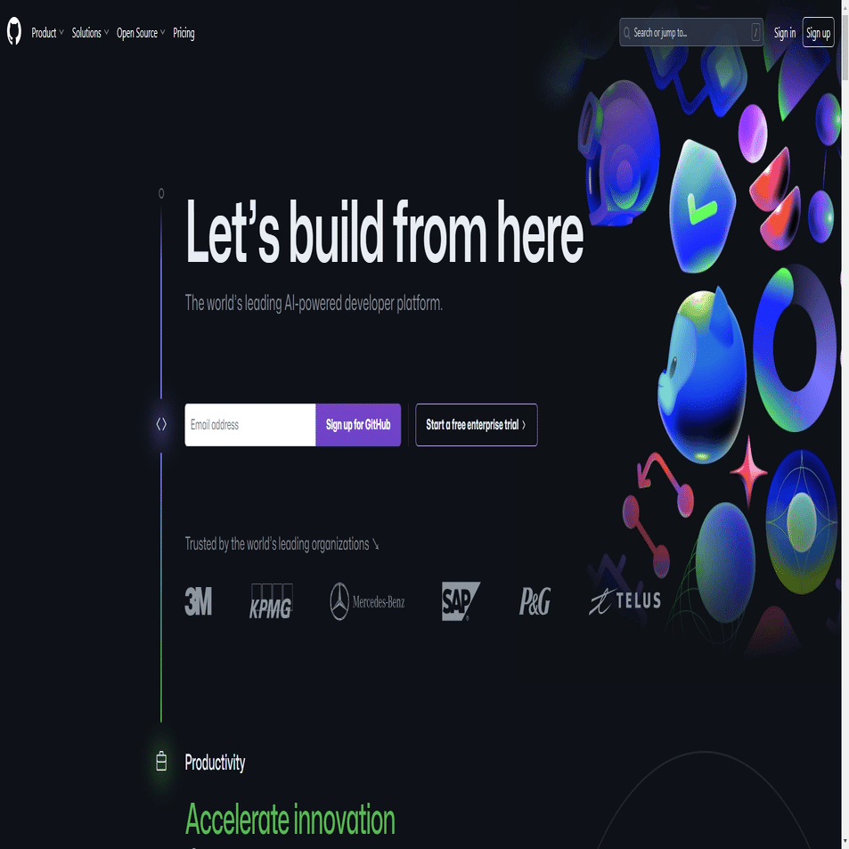Expand the Solutions dropdown menu
Viewport: 849px width, 849px height.
click(x=90, y=33)
